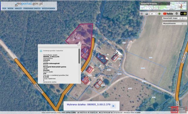Close the parcel info popup
The width and height of the screenshot is (188, 114).
coord(79,45)
